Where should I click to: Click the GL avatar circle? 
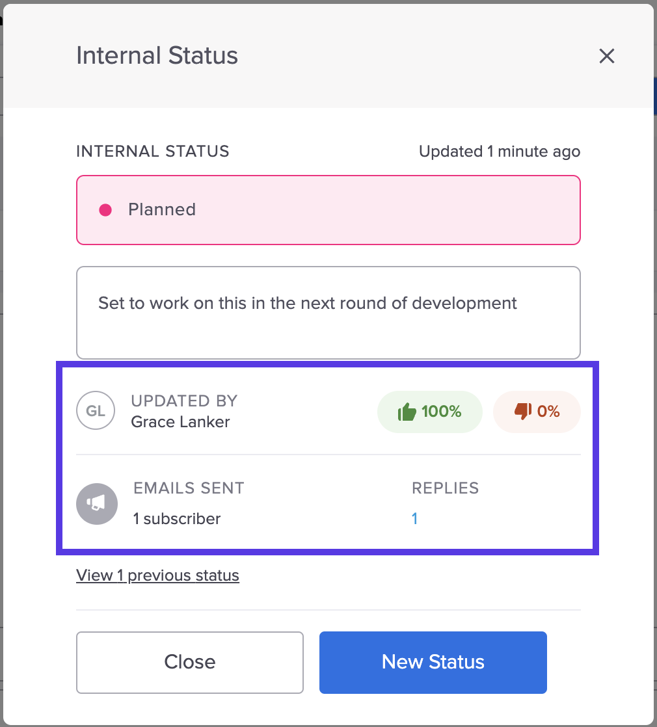coord(96,410)
